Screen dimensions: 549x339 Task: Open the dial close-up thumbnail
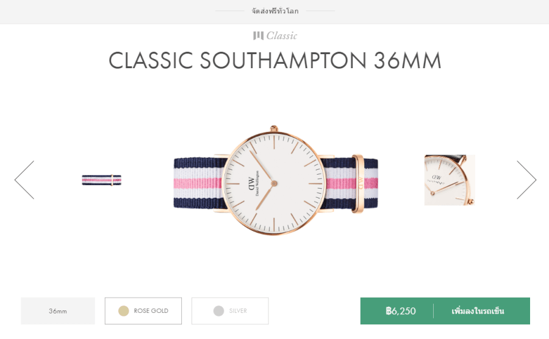point(450,180)
